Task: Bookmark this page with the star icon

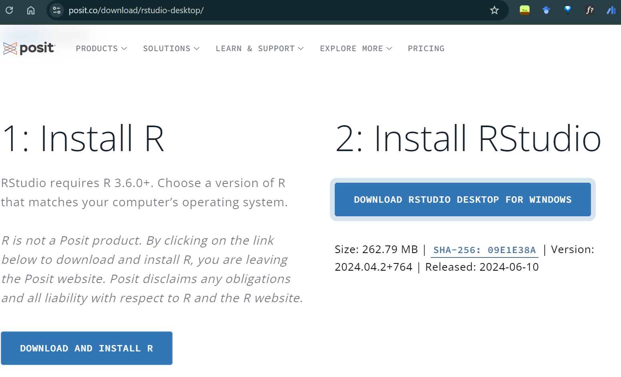Action: pyautogui.click(x=494, y=10)
